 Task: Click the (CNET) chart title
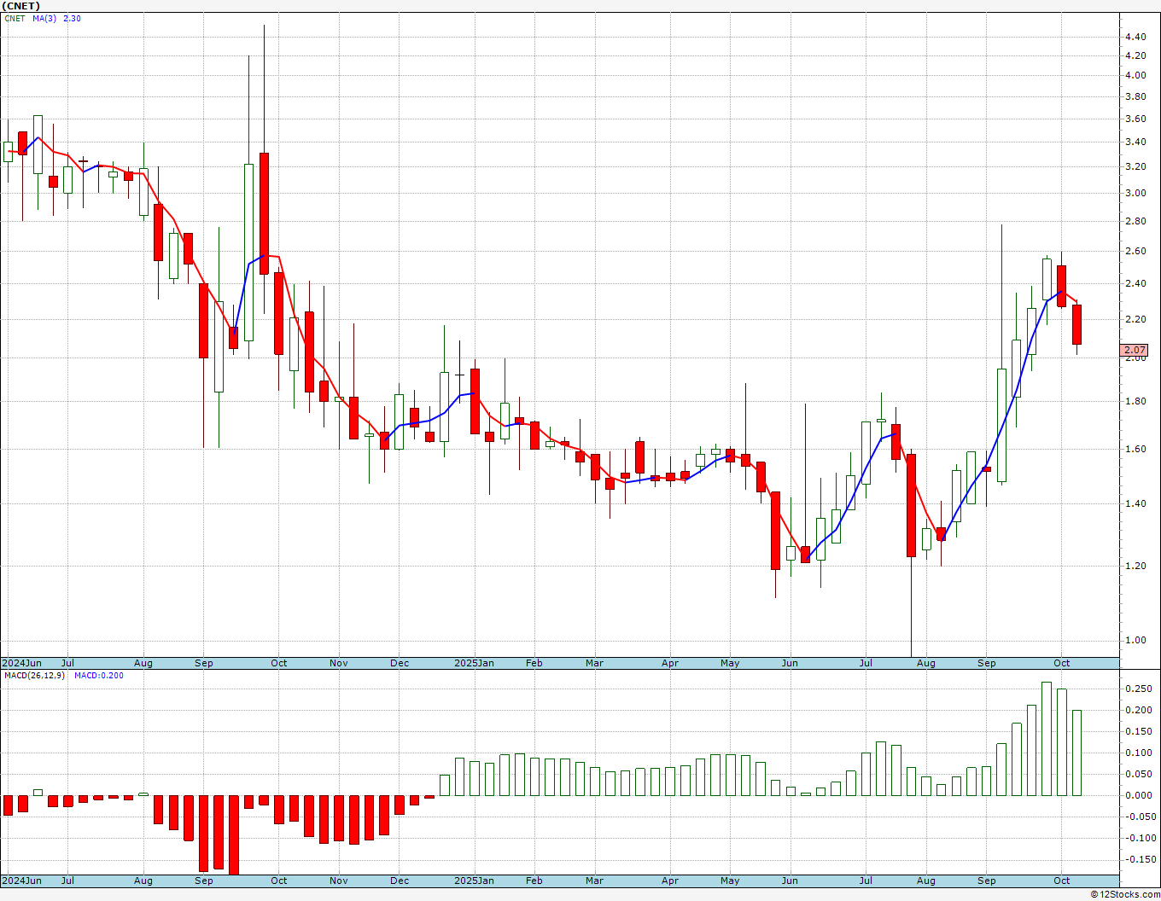[21, 6]
